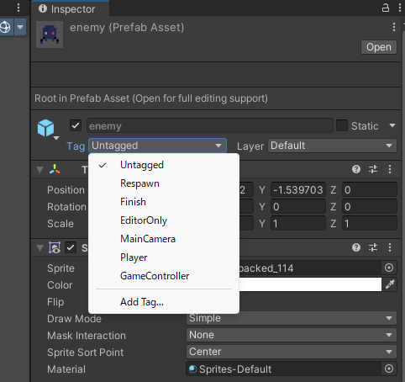Lock the Inspector with the padlock icon
The width and height of the screenshot is (405, 382).
pos(386,8)
